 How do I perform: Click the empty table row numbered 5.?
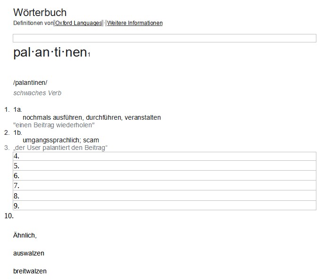click(x=164, y=165)
